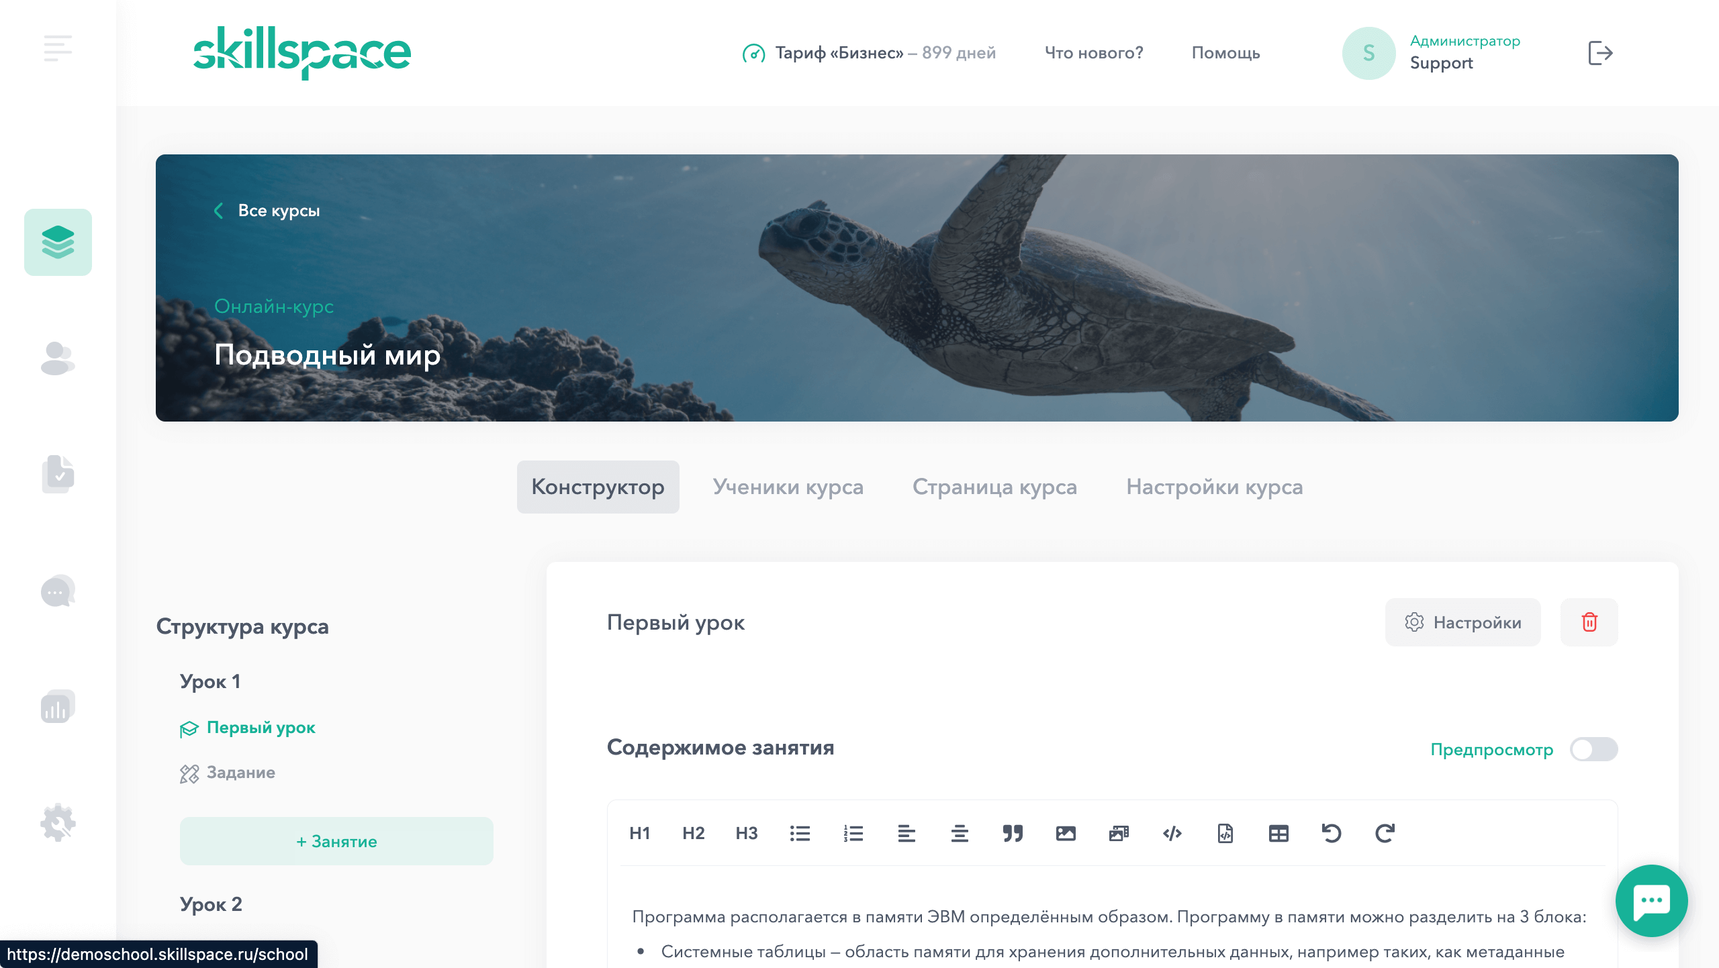Screen dimensions: 1719x968
Task: Delete the lesson with red trash icon
Action: pos(1589,622)
